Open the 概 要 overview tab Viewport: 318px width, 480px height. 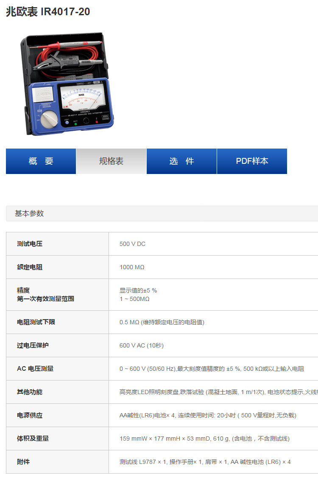pos(41,161)
